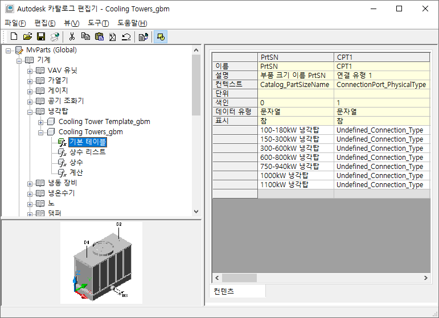Click cube icon of Cooling Towers_gbm
The height and width of the screenshot is (318, 439).
click(51, 132)
